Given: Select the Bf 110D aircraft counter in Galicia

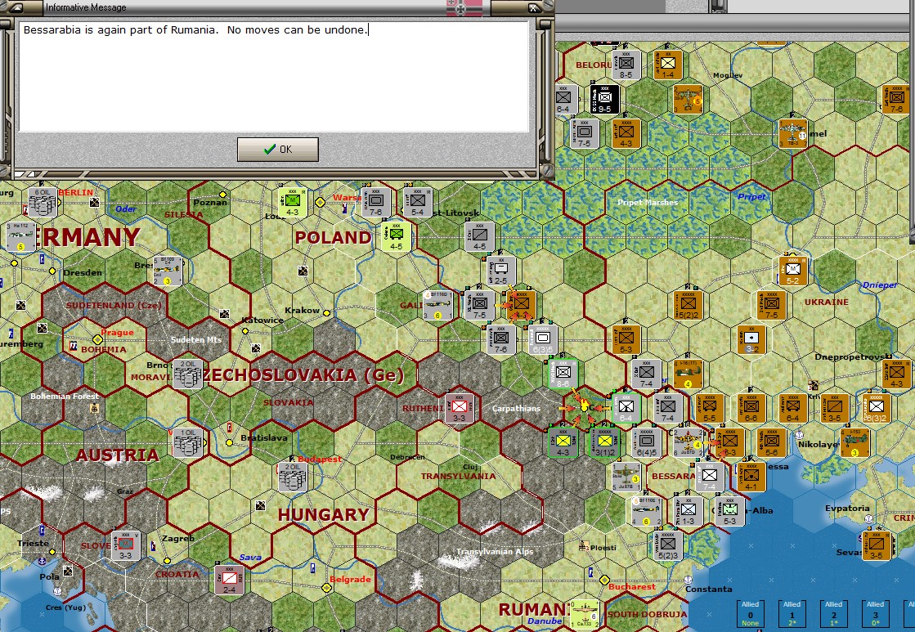Looking at the screenshot, I should (438, 305).
